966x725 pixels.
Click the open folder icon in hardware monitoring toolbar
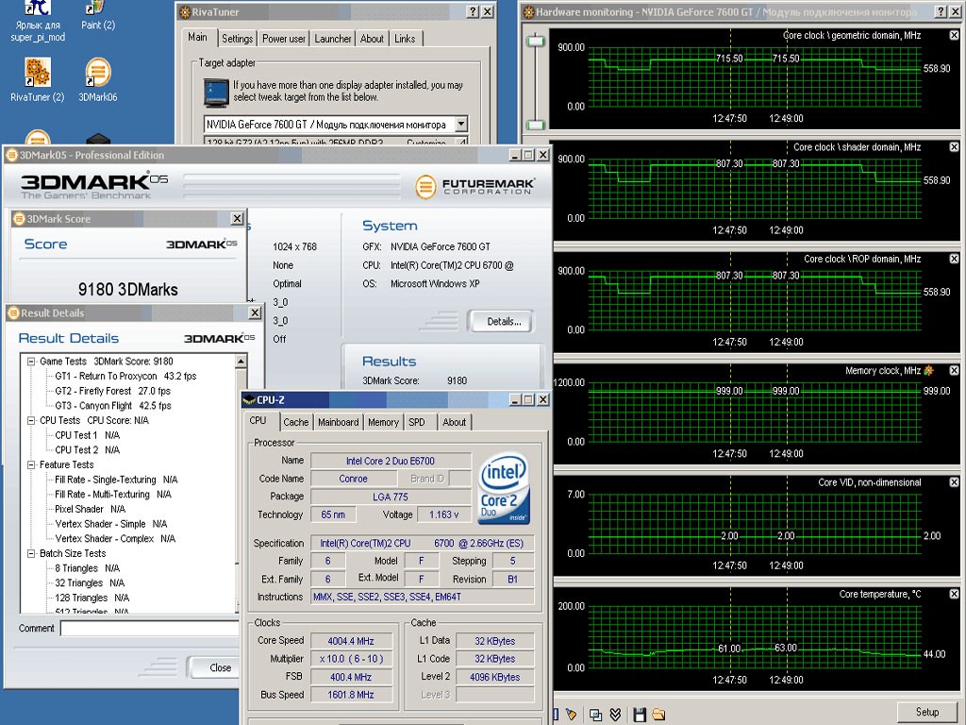click(x=658, y=714)
